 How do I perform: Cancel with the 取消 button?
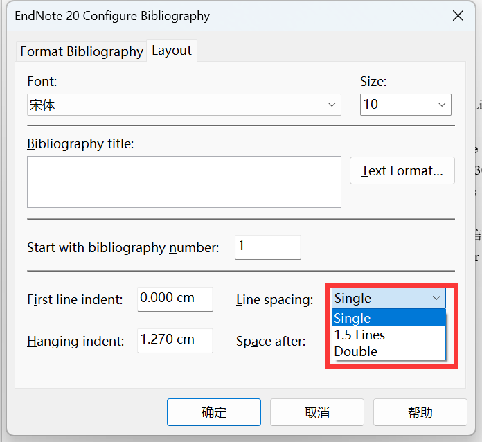coord(317,412)
